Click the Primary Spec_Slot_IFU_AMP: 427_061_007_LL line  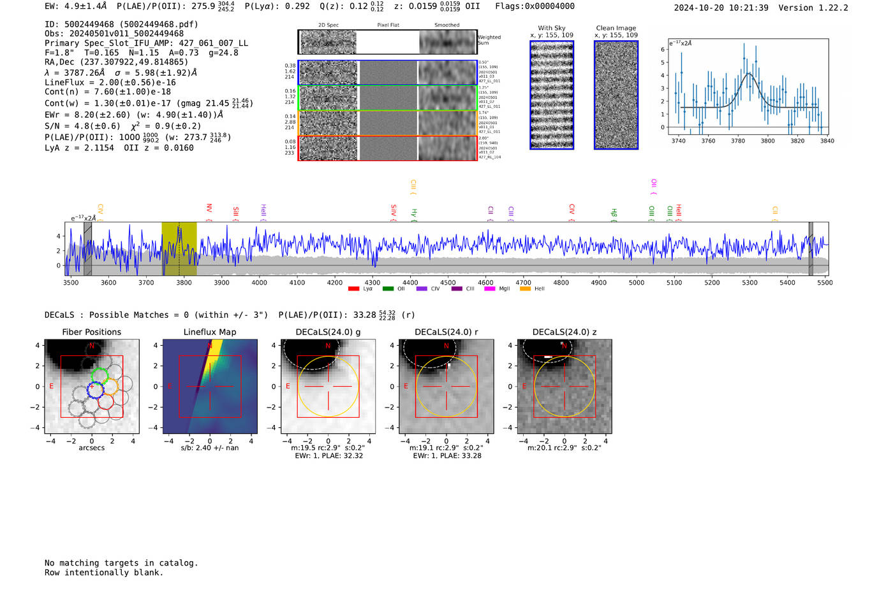click(x=146, y=43)
